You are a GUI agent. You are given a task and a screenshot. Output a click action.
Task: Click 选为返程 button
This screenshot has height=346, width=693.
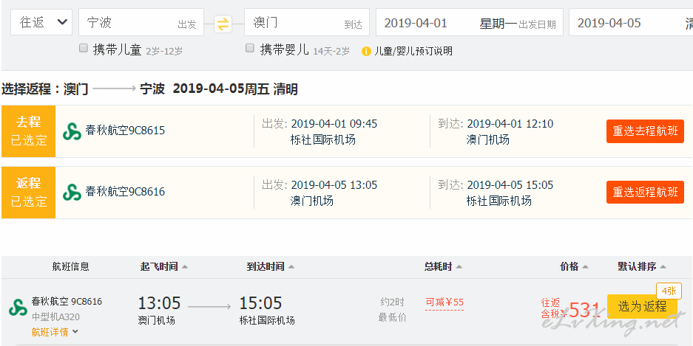(642, 306)
